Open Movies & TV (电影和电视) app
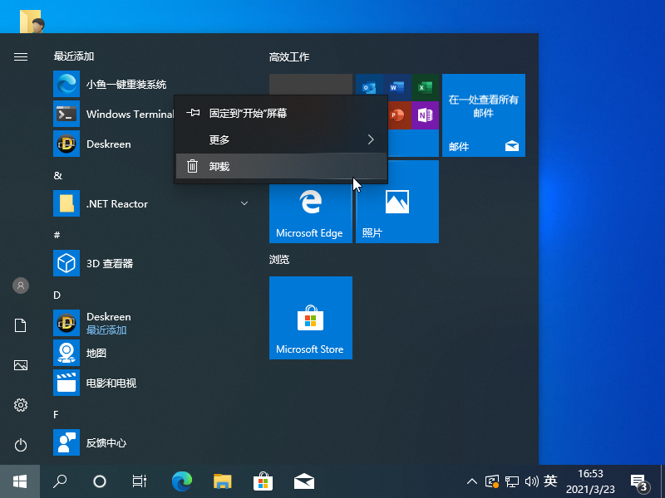665x498 pixels. pyautogui.click(x=111, y=383)
